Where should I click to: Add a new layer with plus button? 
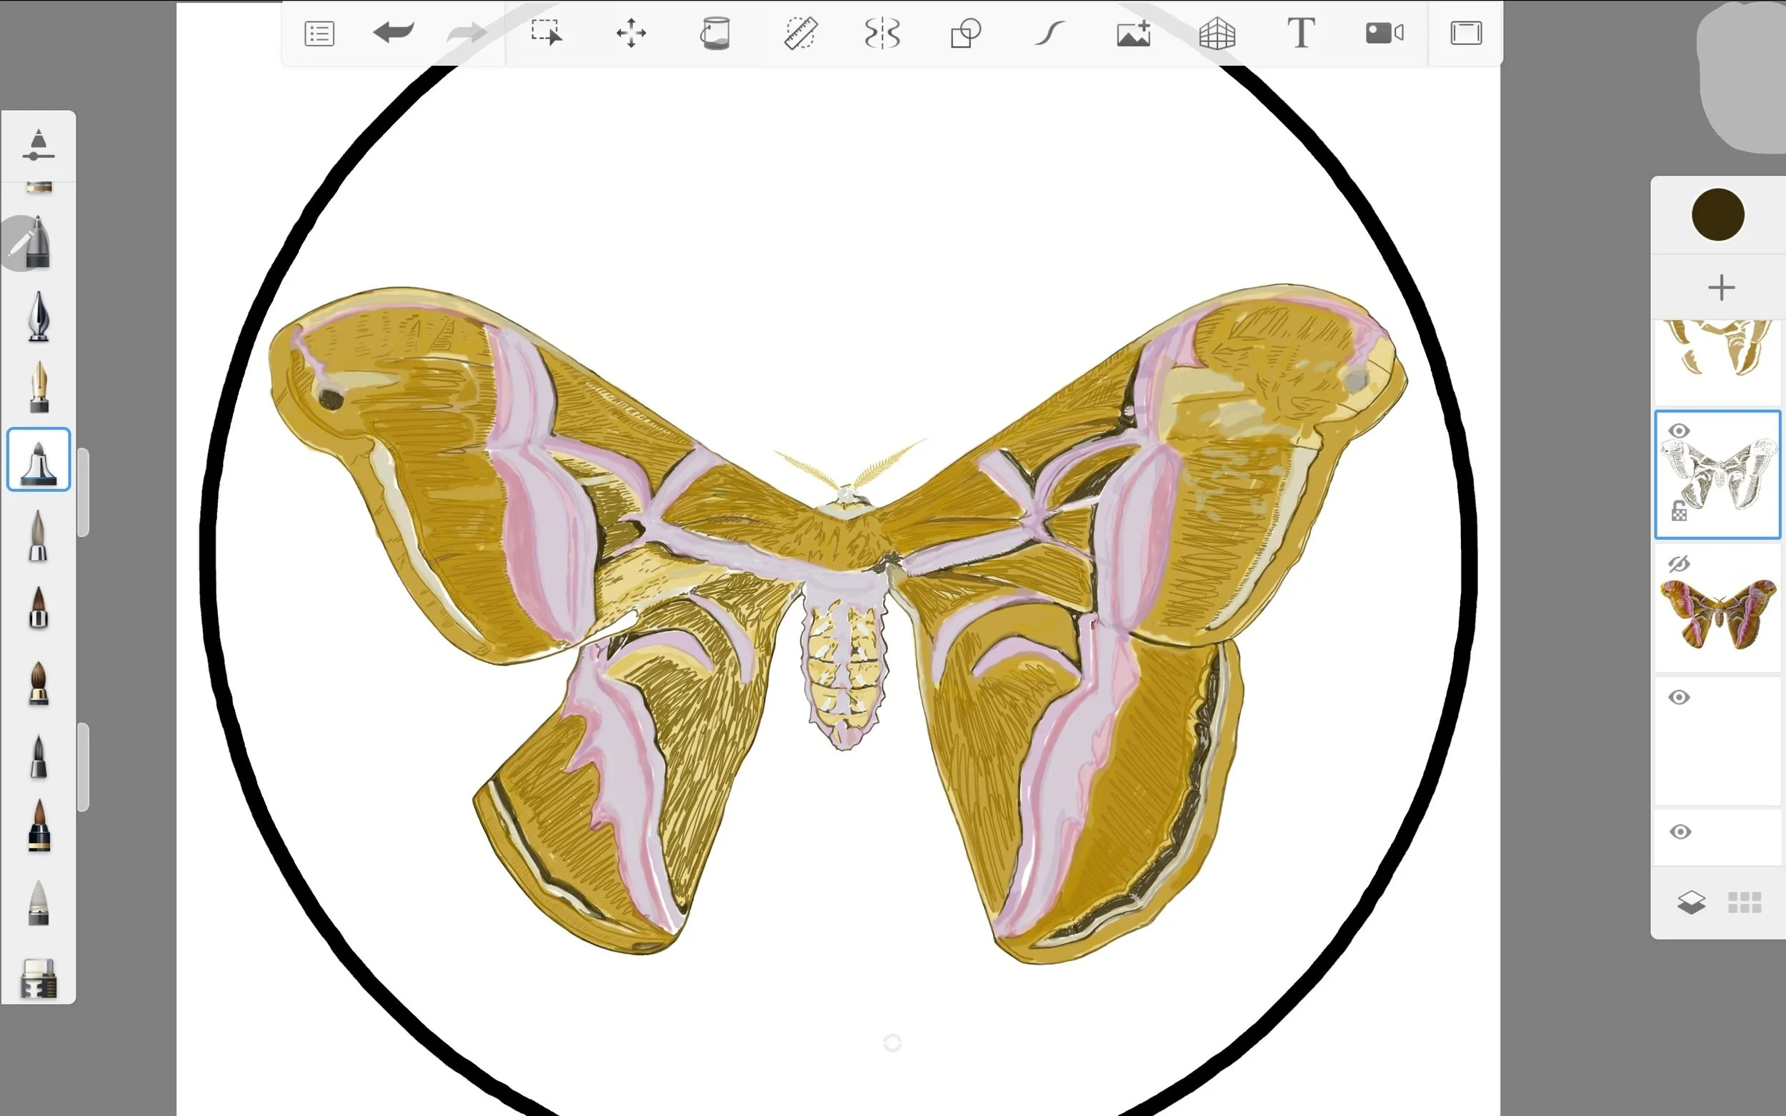point(1721,287)
